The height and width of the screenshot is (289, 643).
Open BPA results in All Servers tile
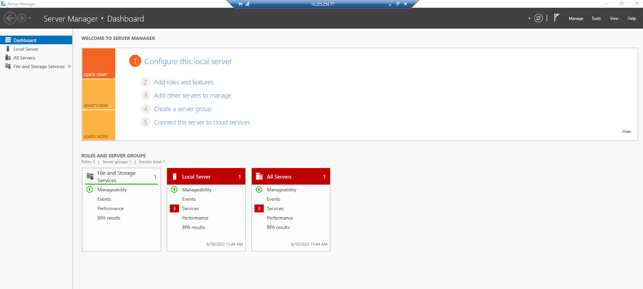(x=278, y=227)
